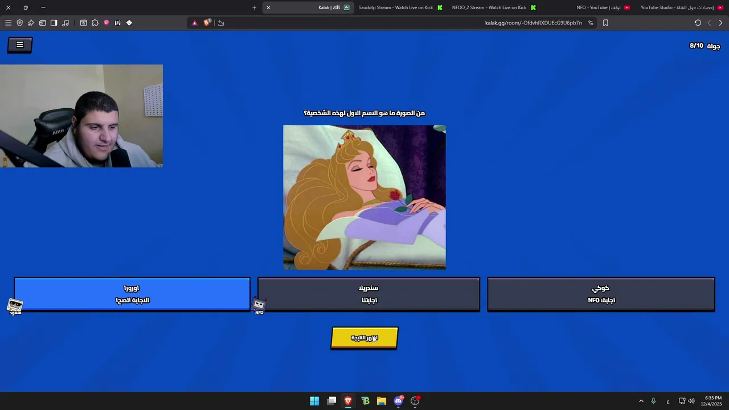Click the pink shield extension icon
Viewport: 729px width, 410px height.
pyautogui.click(x=106, y=23)
